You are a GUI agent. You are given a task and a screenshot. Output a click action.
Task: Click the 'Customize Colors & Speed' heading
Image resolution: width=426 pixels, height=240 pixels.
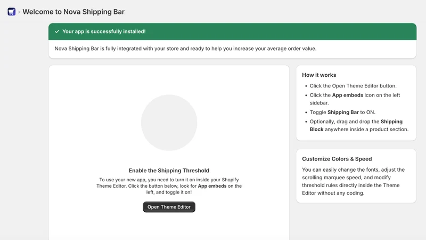tap(337, 159)
